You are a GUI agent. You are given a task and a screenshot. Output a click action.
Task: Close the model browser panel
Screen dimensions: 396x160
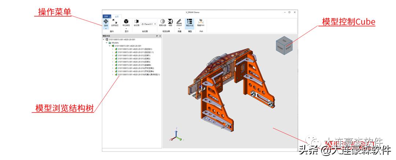tap(160, 36)
